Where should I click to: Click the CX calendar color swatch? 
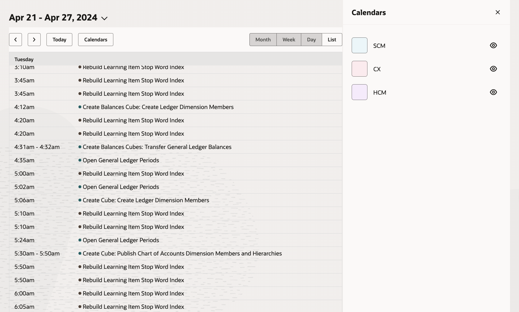click(x=359, y=69)
